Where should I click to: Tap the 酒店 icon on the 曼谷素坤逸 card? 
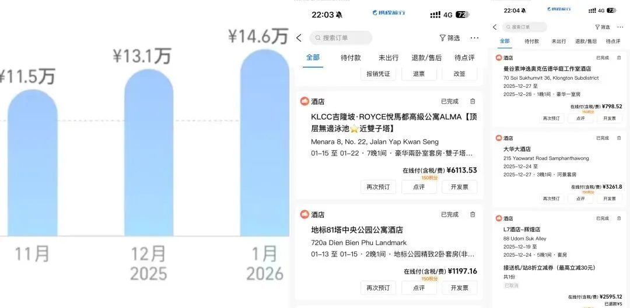pyautogui.click(x=499, y=58)
